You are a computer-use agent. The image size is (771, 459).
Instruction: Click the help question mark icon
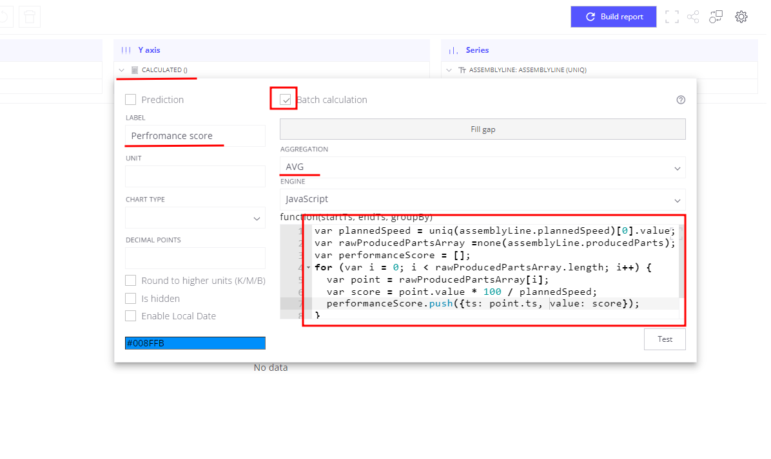[x=681, y=100]
